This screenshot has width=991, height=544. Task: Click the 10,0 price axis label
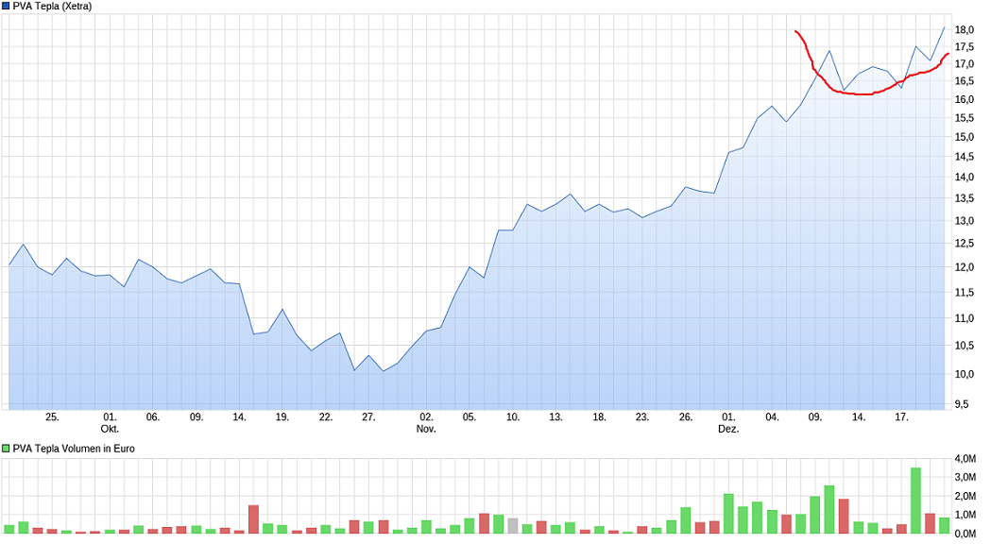[964, 374]
